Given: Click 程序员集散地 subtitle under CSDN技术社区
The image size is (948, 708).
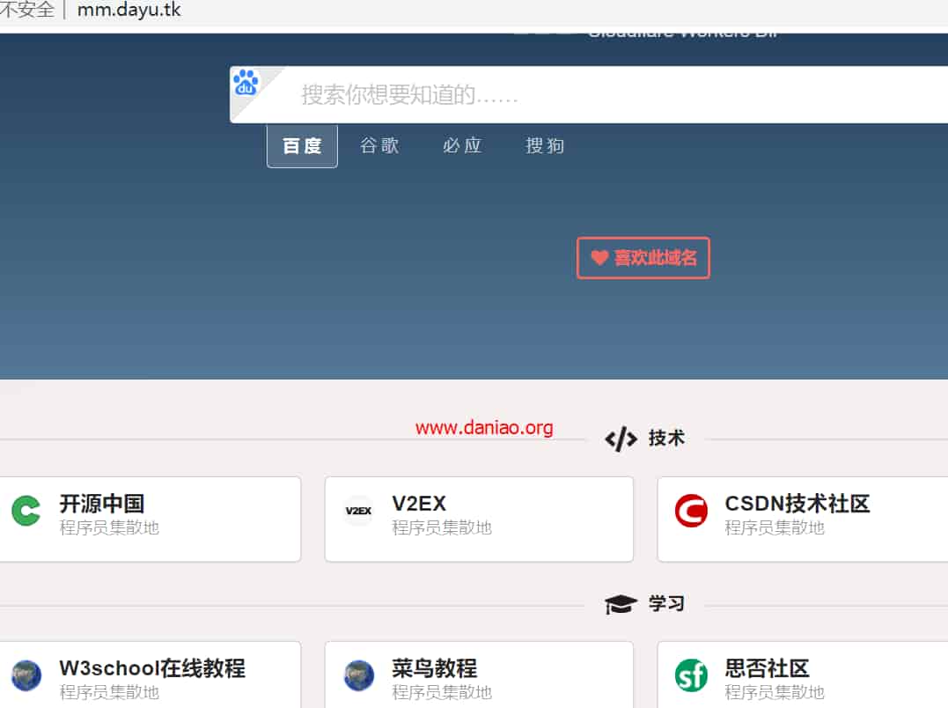Looking at the screenshot, I should point(775,527).
